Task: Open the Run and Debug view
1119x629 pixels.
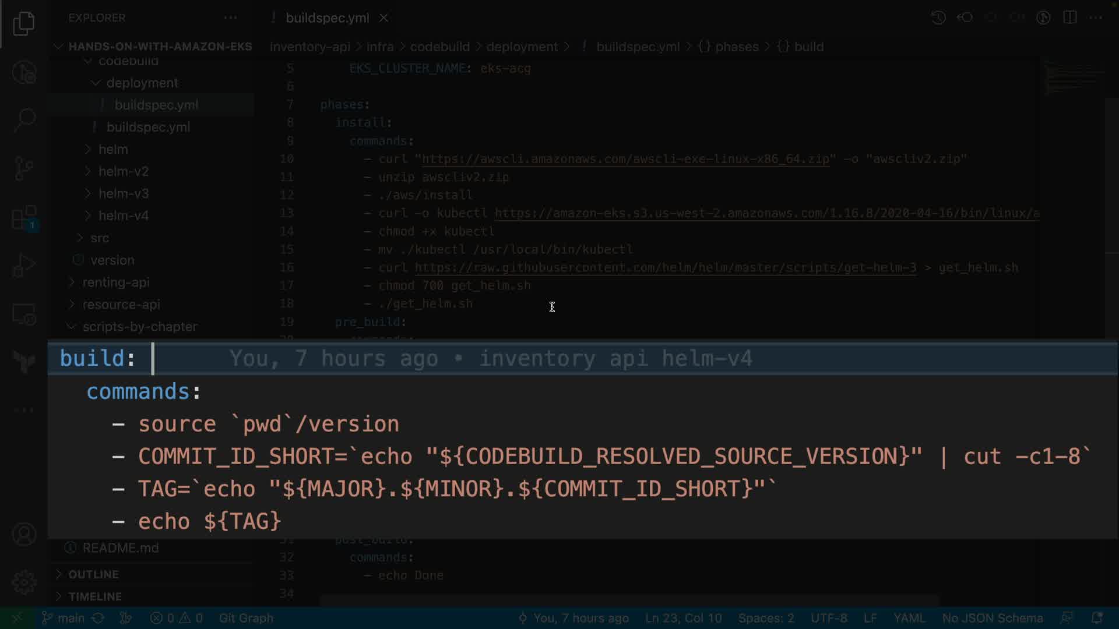Action: 24,266
